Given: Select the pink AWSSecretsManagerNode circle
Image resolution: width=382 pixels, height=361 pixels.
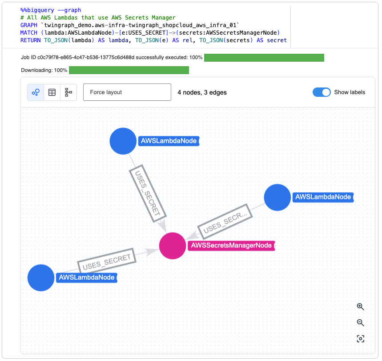Looking at the screenshot, I should 173,246.
